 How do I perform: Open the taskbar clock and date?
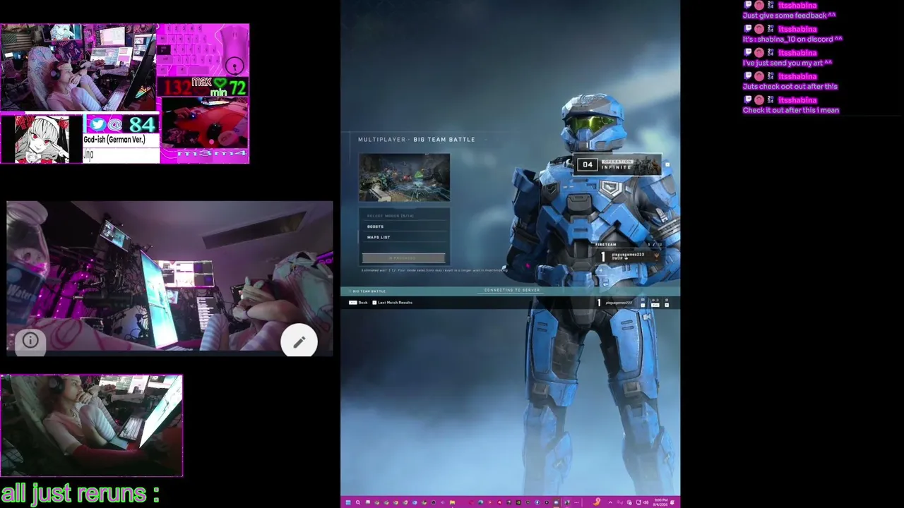661,502
